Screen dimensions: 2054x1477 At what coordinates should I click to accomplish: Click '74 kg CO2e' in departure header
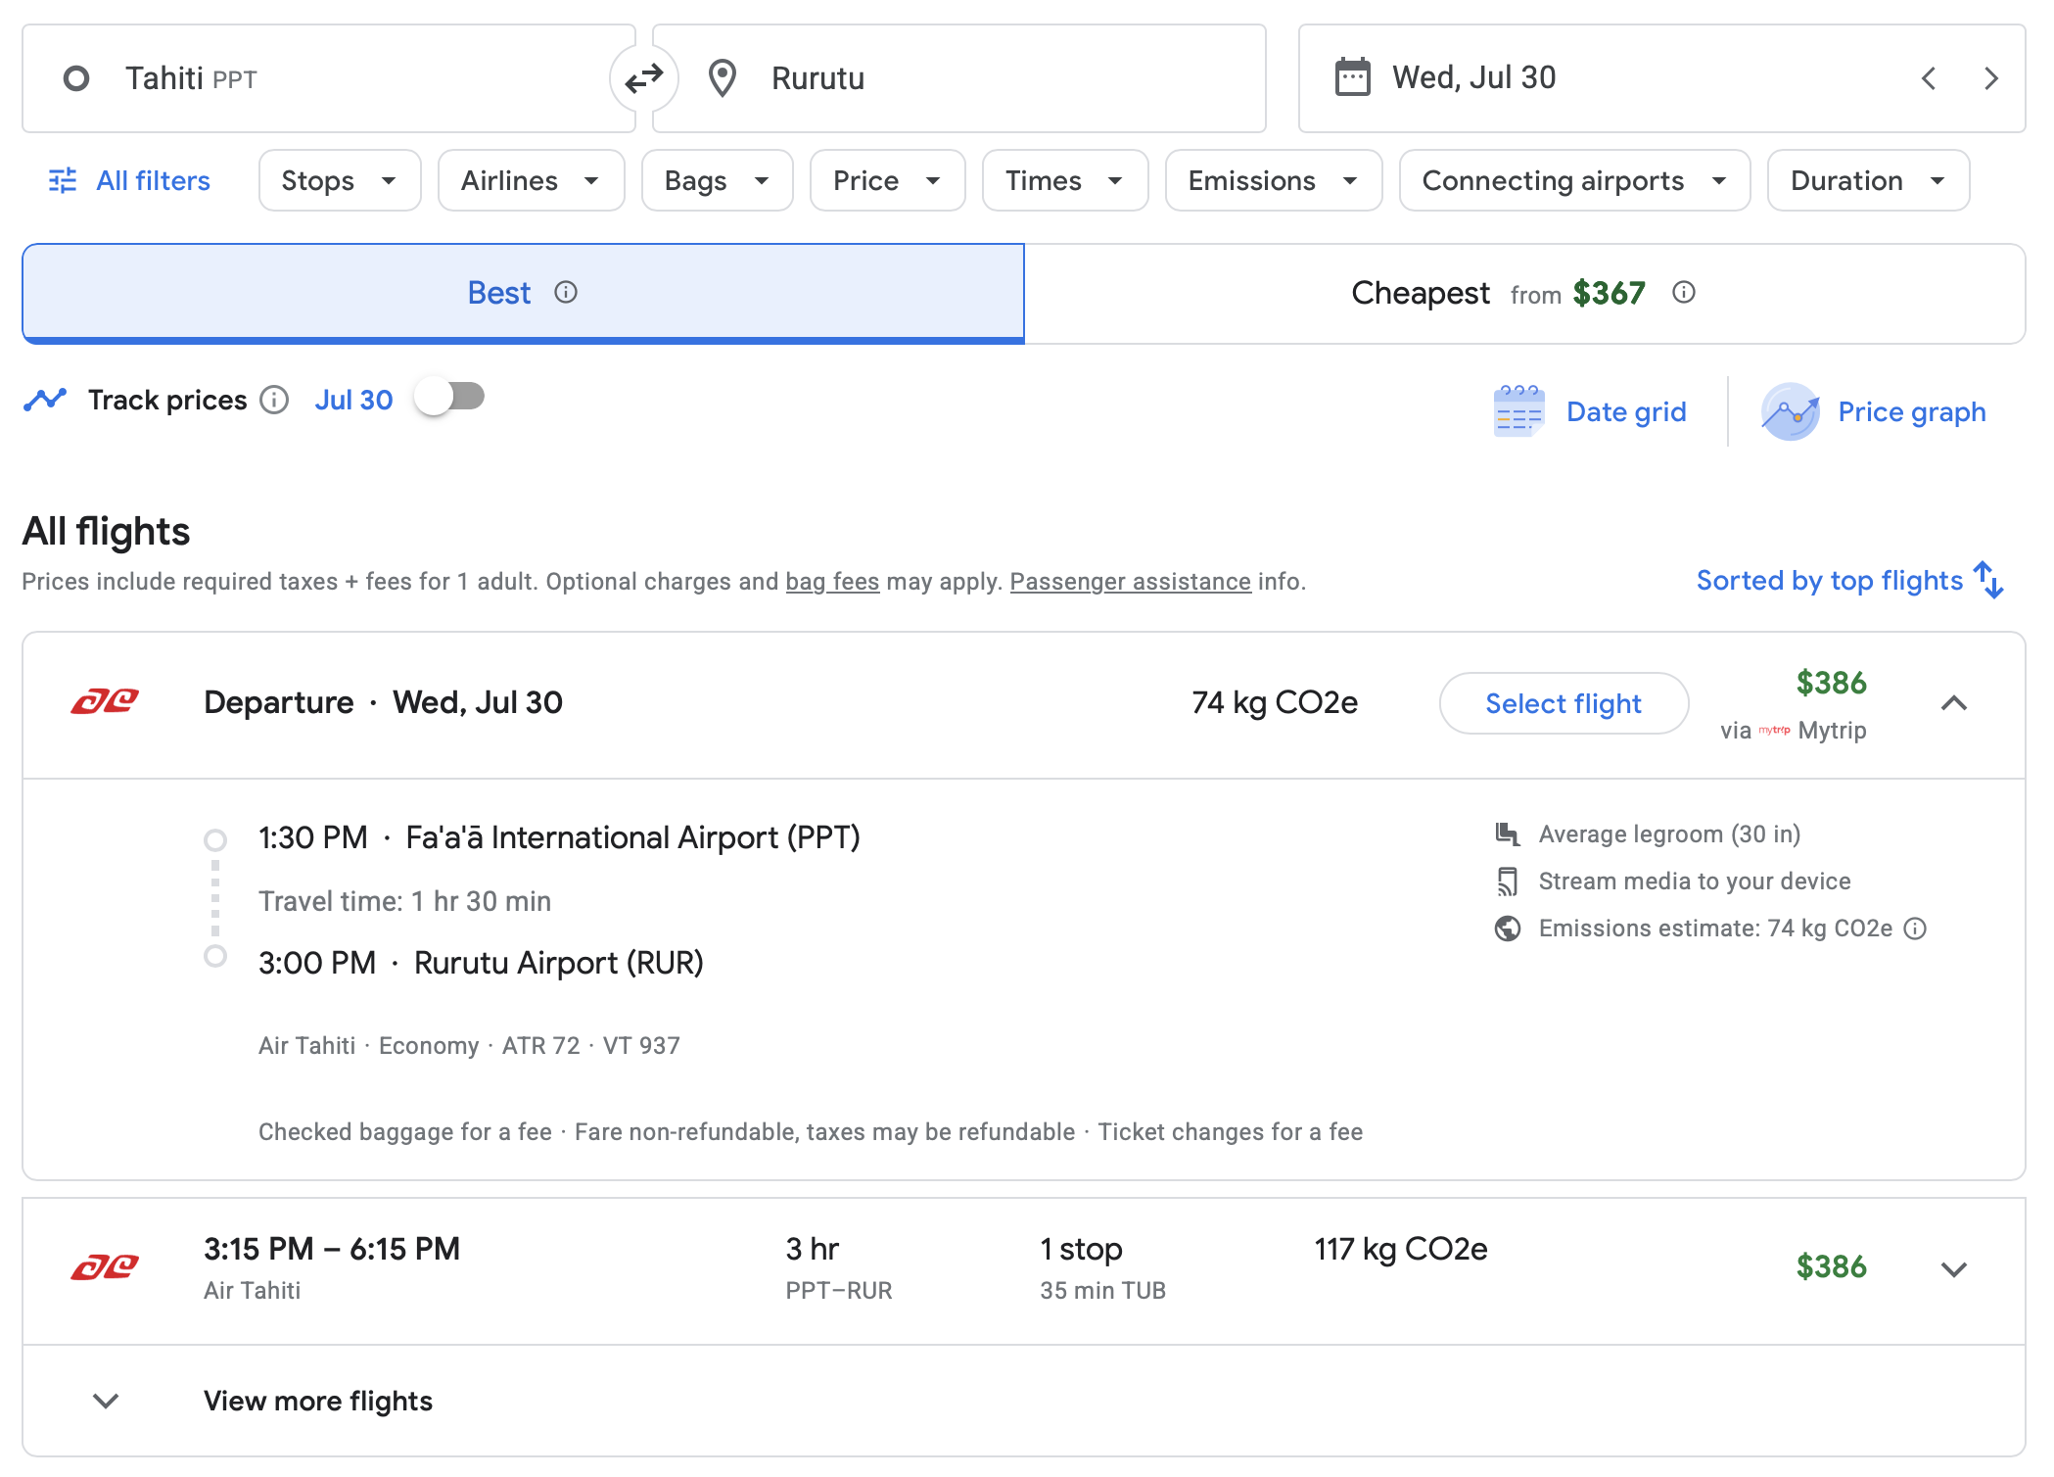(1274, 702)
